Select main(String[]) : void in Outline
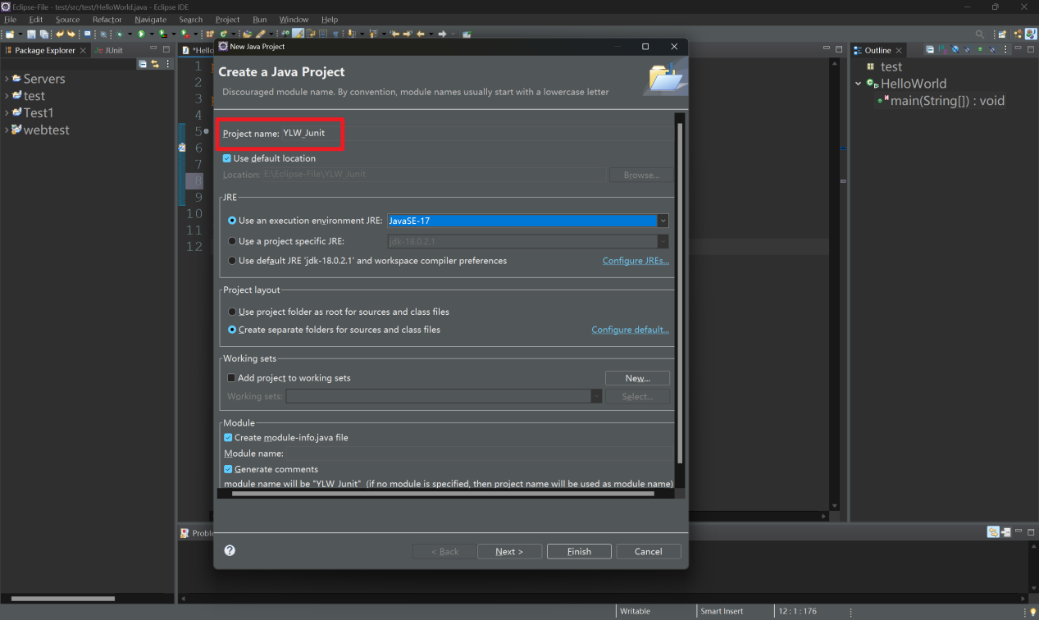Screen dimensions: 1039x620 947,101
